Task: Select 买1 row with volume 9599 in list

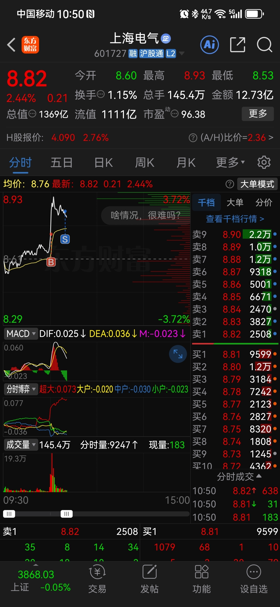Action: tap(235, 354)
